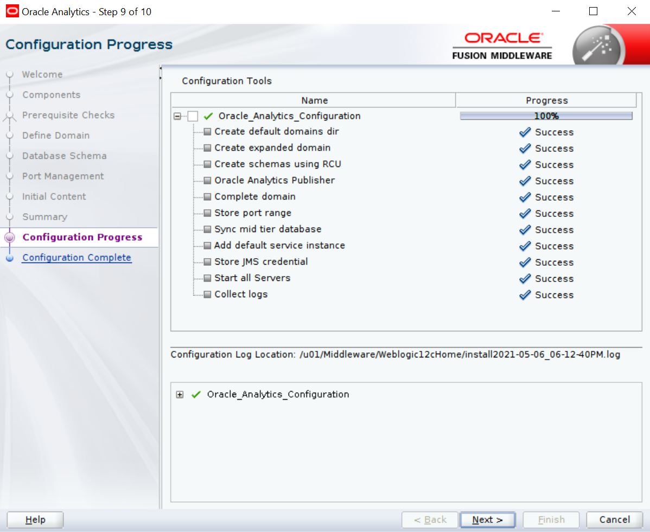Screen dimensions: 650x532
Task: Select the Summary step label
Action: [45, 217]
